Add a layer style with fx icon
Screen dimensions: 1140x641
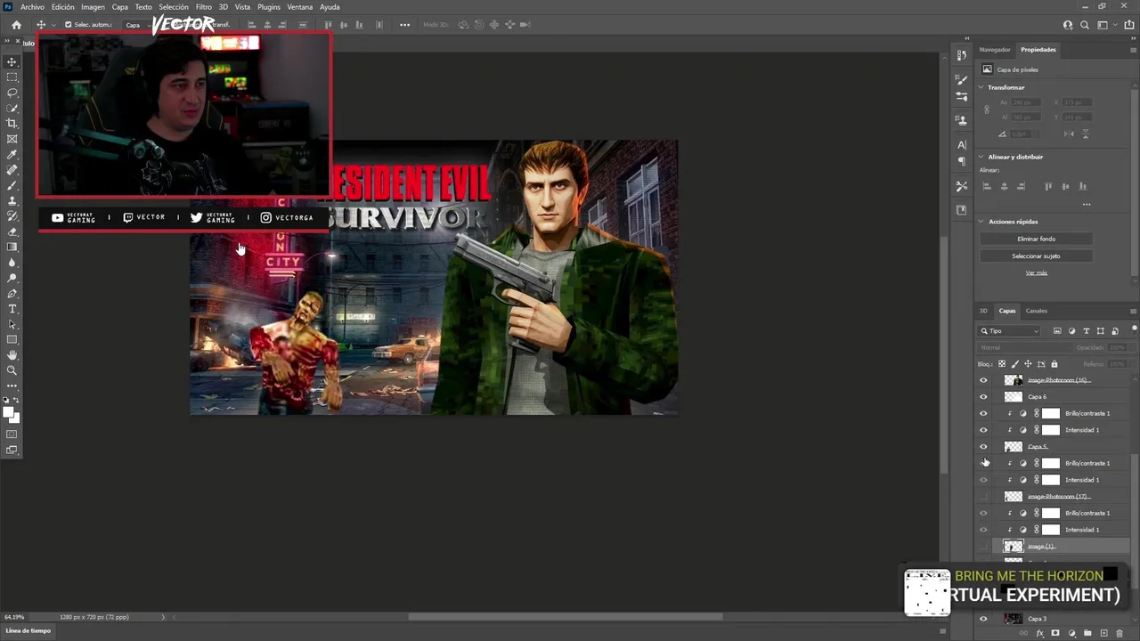click(x=1040, y=633)
